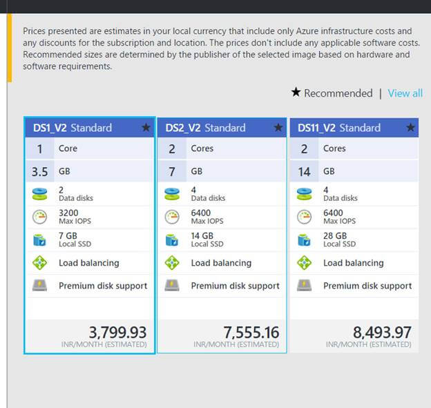
Task: Click the recommended star on DS11_V2 card
Action: [x=410, y=128]
